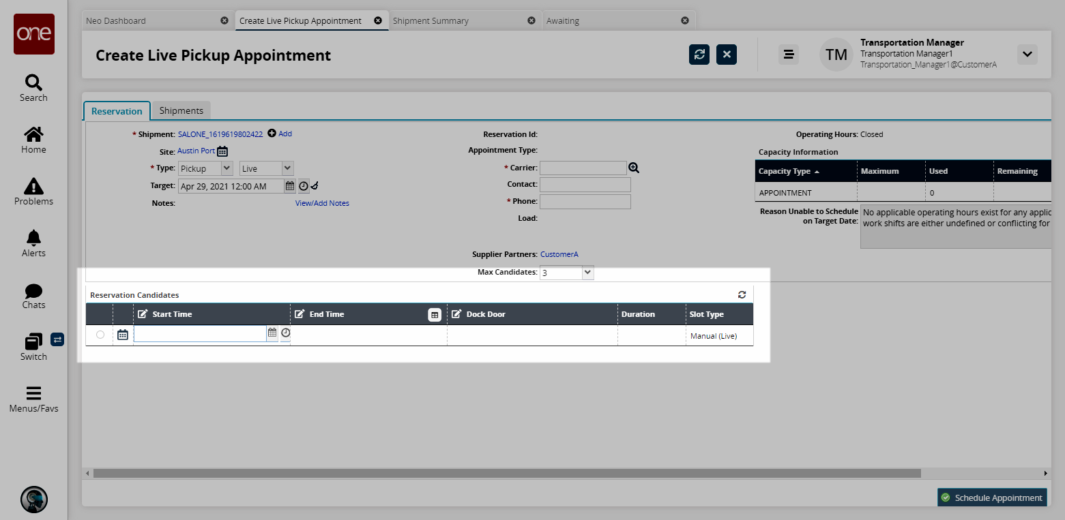1065x520 pixels.
Task: Click the Contact input field
Action: [x=585, y=185]
